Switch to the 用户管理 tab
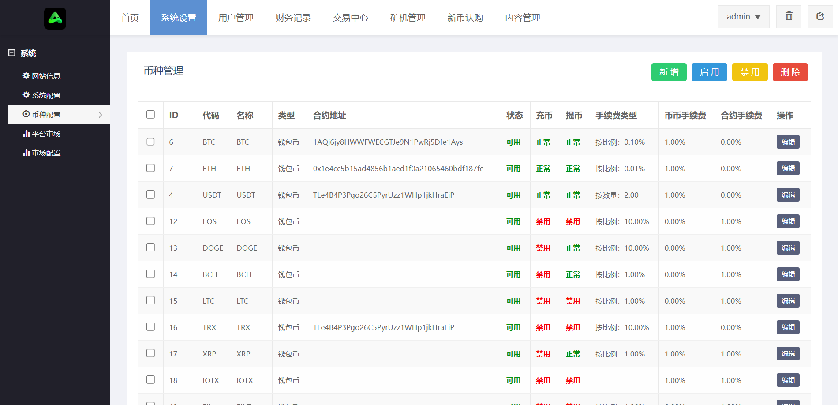This screenshot has height=405, width=838. point(236,18)
